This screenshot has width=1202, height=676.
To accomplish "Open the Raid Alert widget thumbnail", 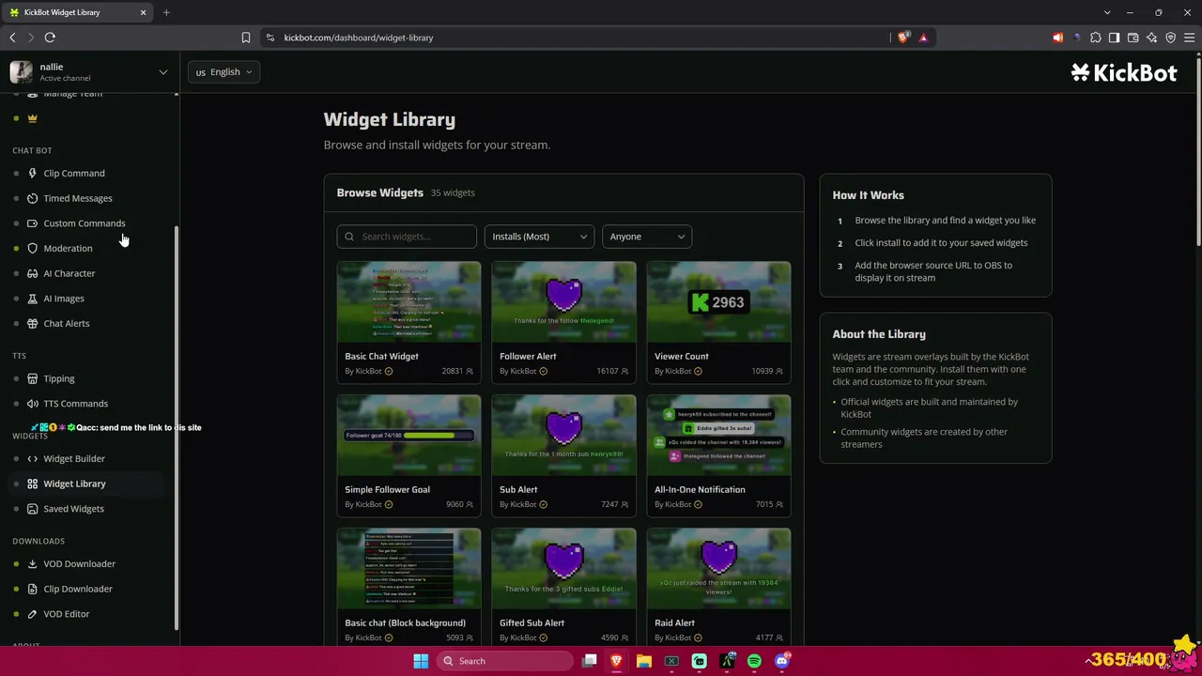I will coord(718,569).
